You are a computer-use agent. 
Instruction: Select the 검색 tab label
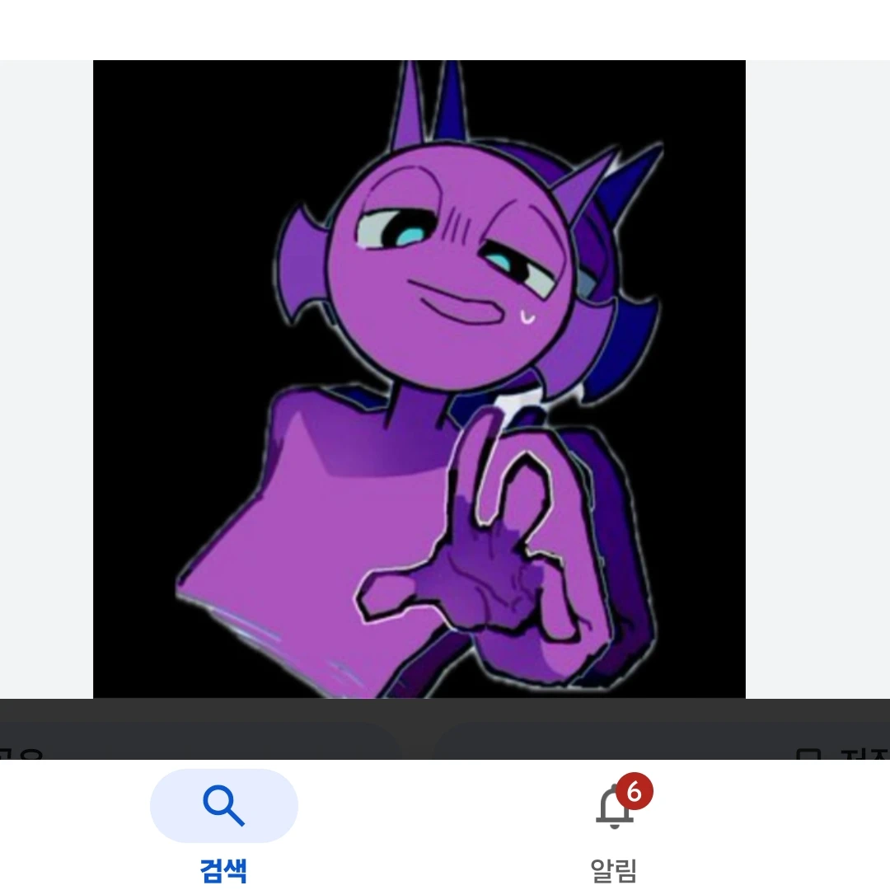coord(223,870)
